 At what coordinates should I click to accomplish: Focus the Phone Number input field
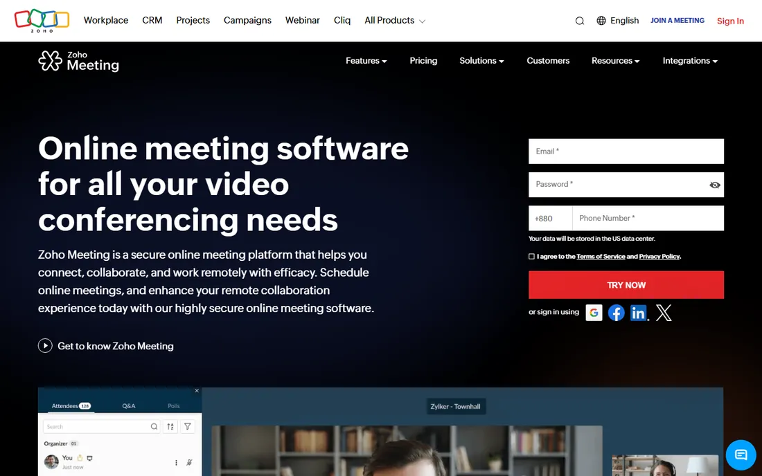tap(648, 219)
